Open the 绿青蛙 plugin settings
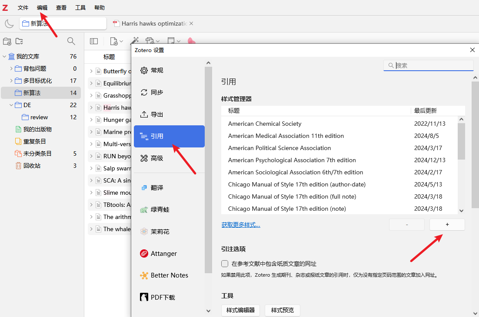This screenshot has width=479, height=317. tap(169, 210)
